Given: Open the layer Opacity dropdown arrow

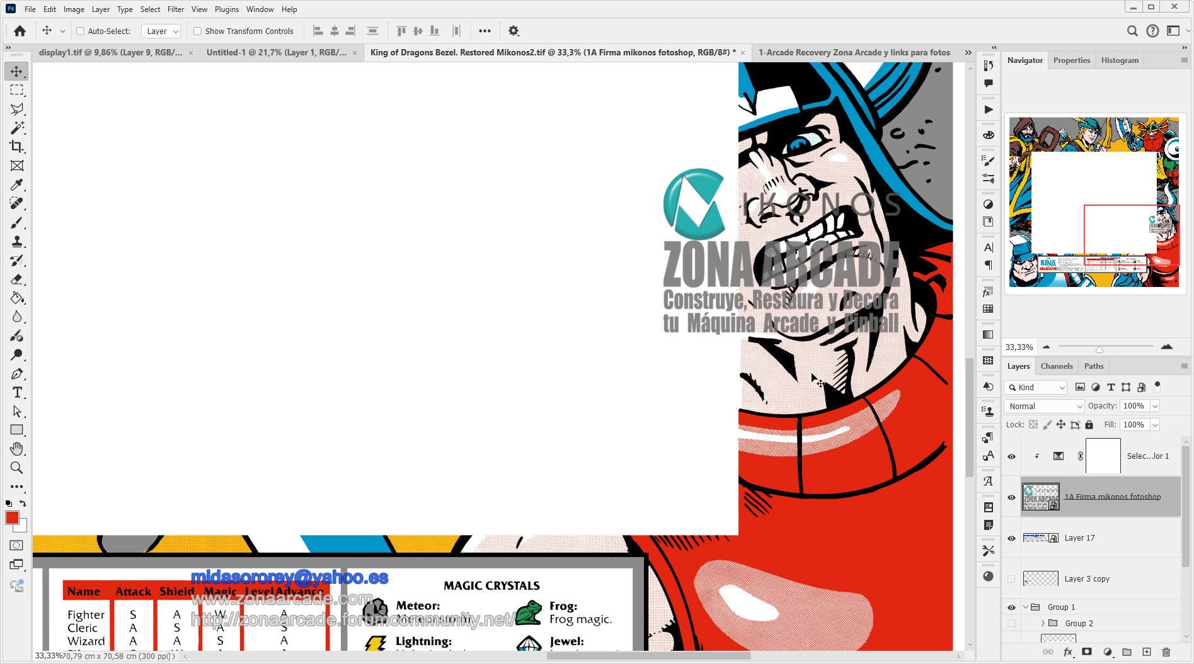Looking at the screenshot, I should 1155,406.
